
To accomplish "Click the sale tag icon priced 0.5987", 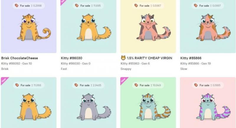I will click(136, 6).
